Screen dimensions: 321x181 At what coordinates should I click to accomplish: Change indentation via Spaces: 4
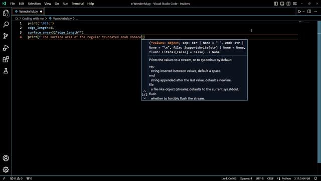tap(246, 178)
